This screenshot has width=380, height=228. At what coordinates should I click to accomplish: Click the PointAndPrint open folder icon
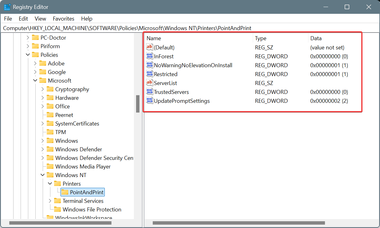[x=65, y=192]
